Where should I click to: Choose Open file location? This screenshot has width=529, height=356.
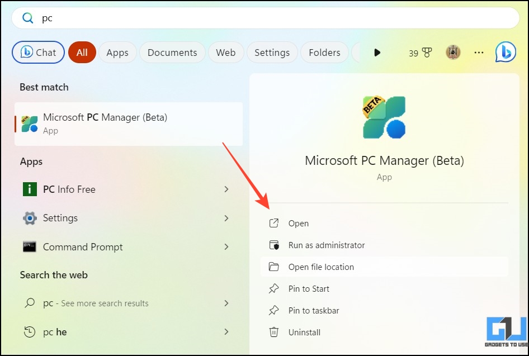tap(321, 267)
